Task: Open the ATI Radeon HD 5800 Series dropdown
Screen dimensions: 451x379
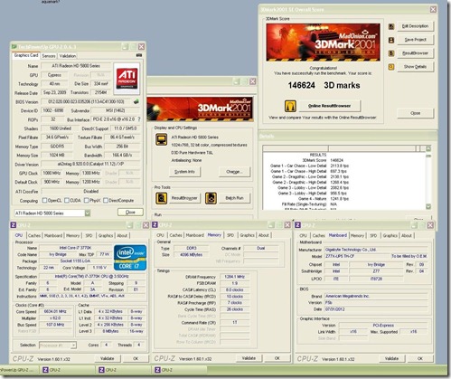Action: click(x=88, y=213)
